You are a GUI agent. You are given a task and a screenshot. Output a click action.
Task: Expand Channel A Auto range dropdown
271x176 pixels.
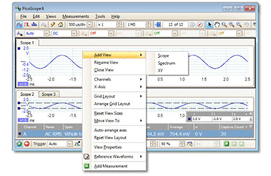point(47,33)
